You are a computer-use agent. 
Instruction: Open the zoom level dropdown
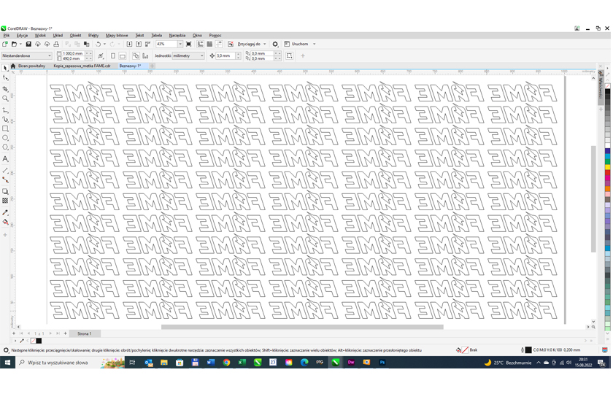[180, 45]
